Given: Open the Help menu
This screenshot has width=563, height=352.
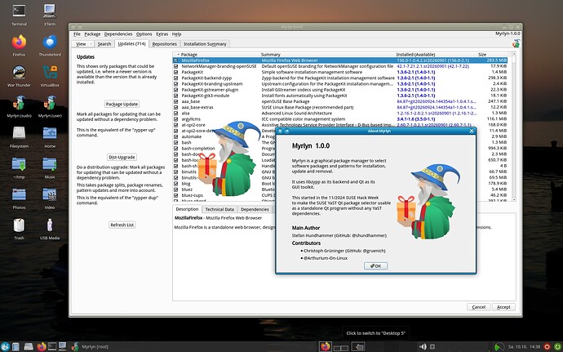Looking at the screenshot, I should [x=176, y=34].
